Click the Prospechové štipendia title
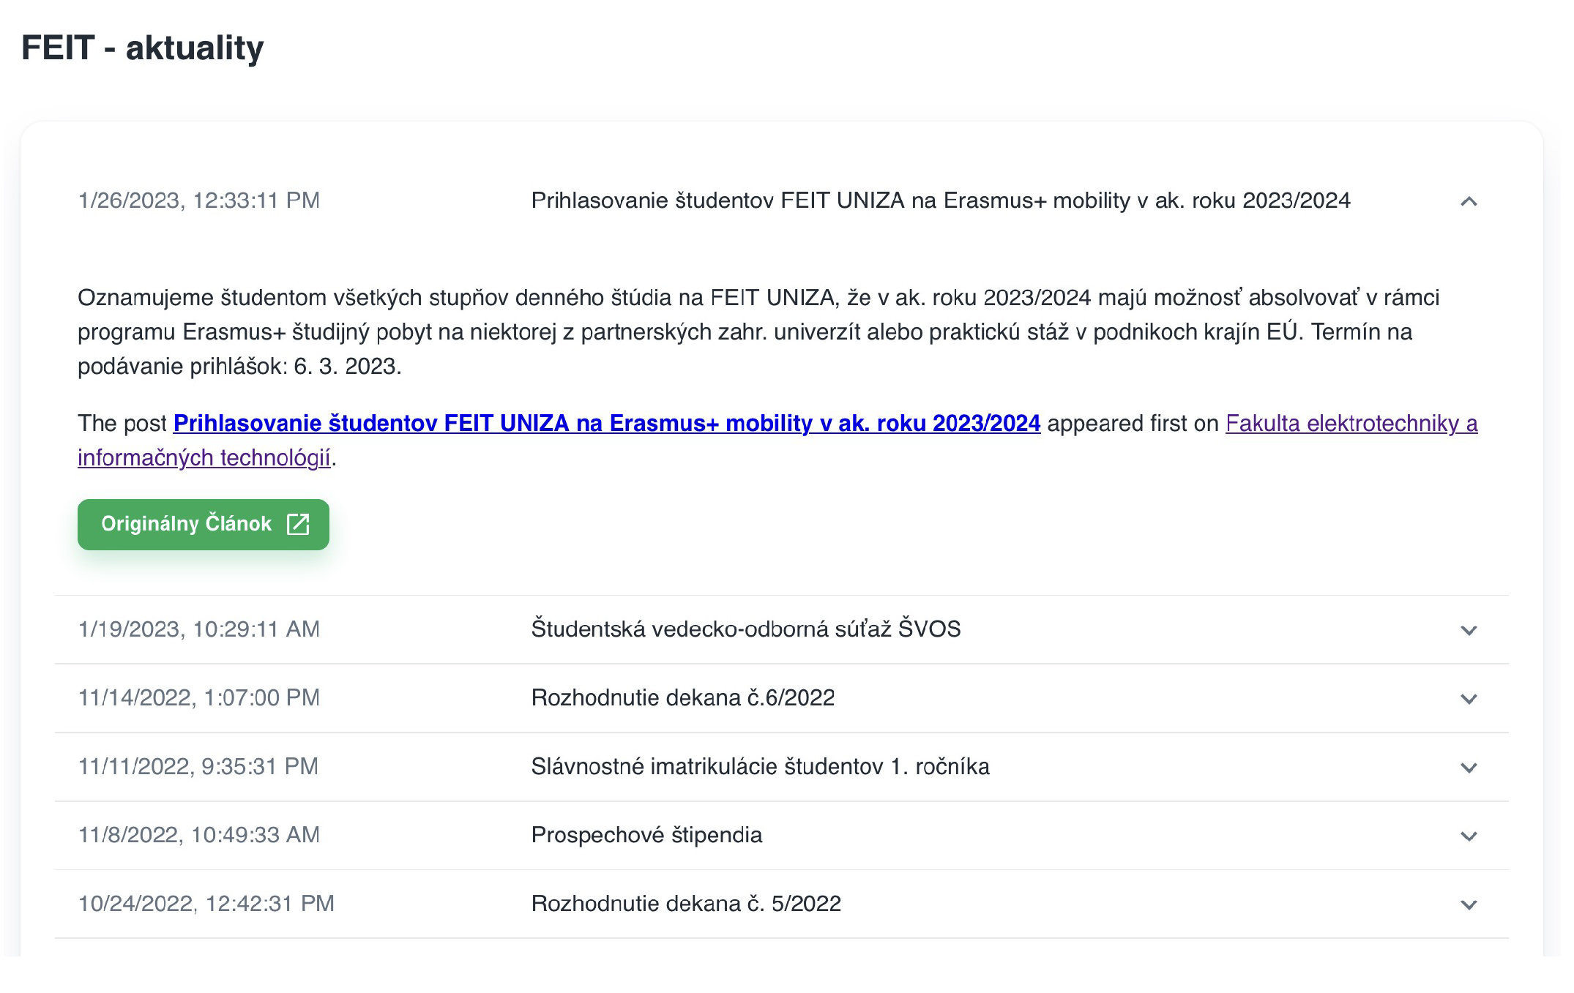This screenshot has width=1574, height=993. tap(646, 835)
